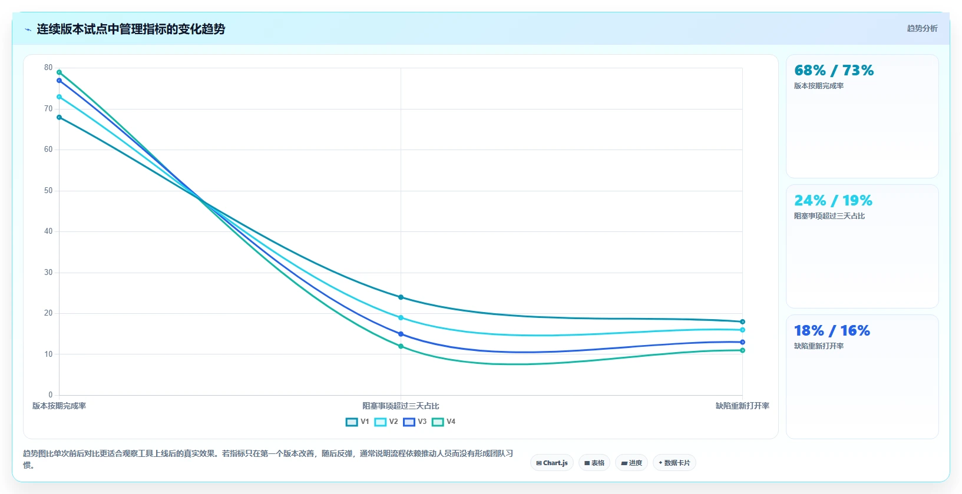The height and width of the screenshot is (494, 962).
Task: Click the 进度 tag
Action: pyautogui.click(x=632, y=463)
